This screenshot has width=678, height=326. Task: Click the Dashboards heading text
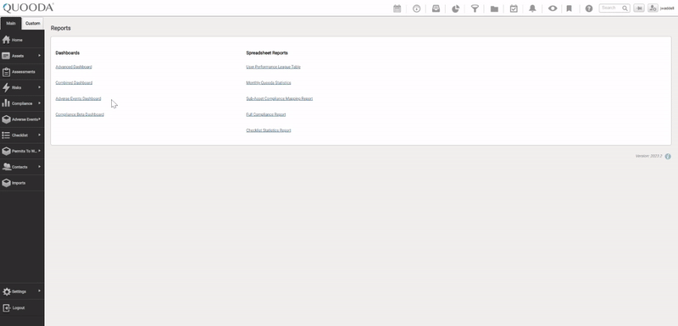tap(68, 52)
